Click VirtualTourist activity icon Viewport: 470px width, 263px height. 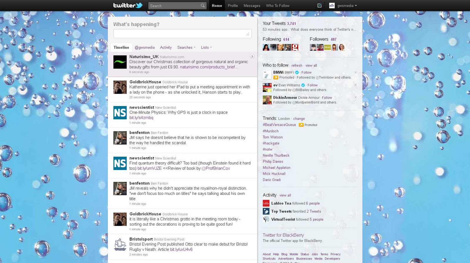coord(266,219)
